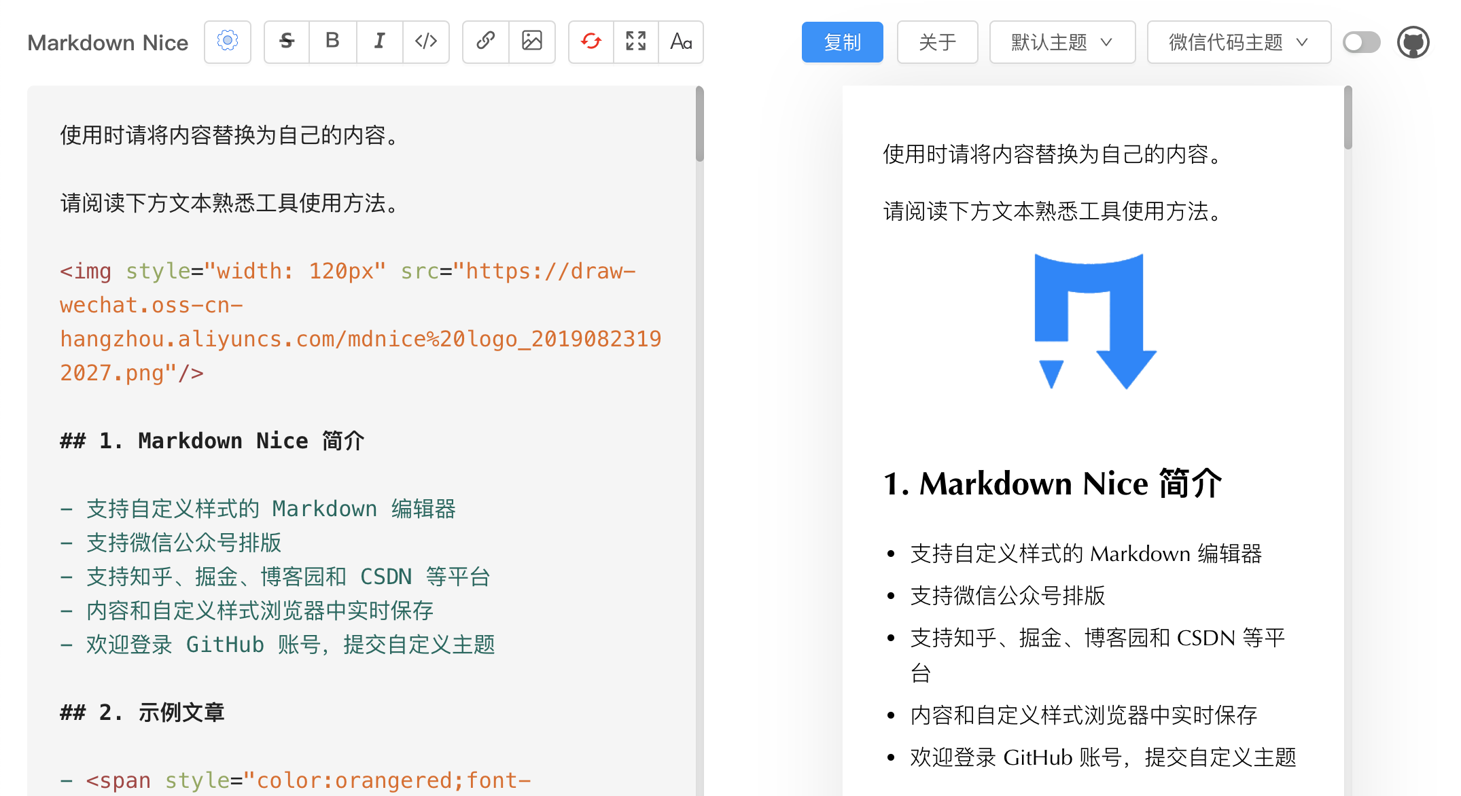Open the 微信代码主题 dropdown
The image size is (1461, 796).
click(x=1239, y=41)
